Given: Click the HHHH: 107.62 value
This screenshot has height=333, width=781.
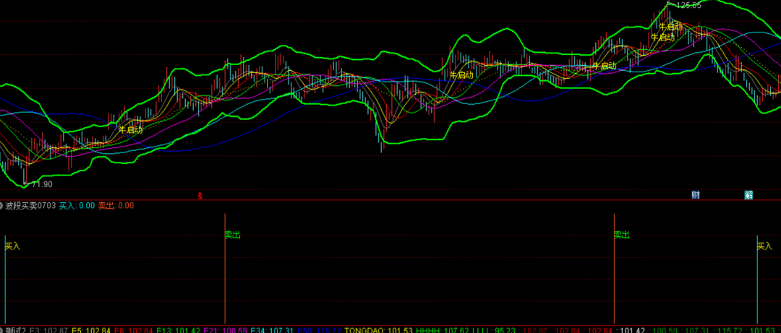Looking at the screenshot, I should click(x=441, y=329).
